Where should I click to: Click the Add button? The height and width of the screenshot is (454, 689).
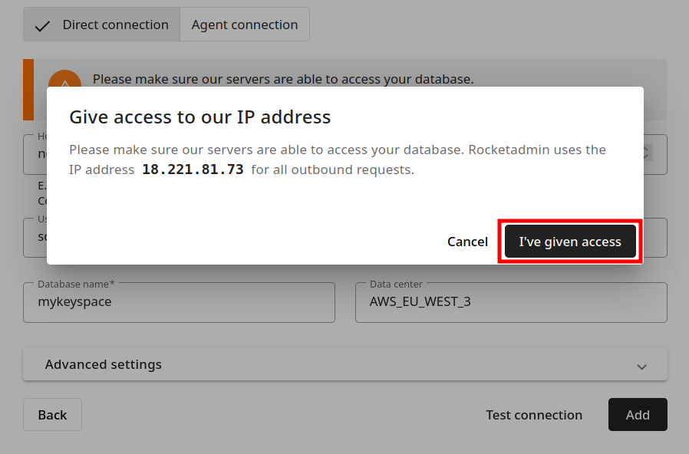[x=638, y=415]
